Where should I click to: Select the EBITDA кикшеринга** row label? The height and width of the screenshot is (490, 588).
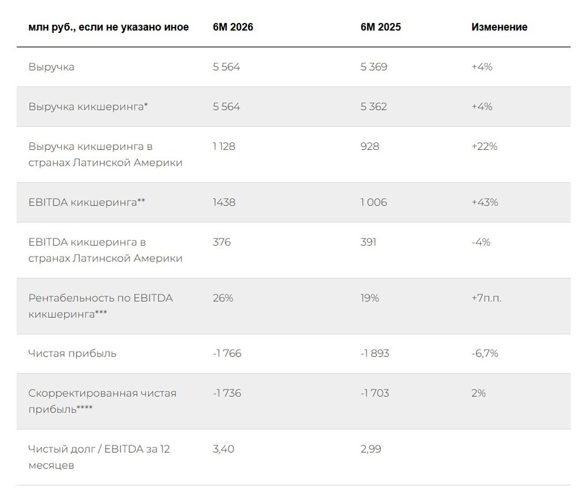(x=86, y=202)
